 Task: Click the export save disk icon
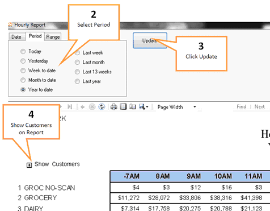(x=142, y=107)
